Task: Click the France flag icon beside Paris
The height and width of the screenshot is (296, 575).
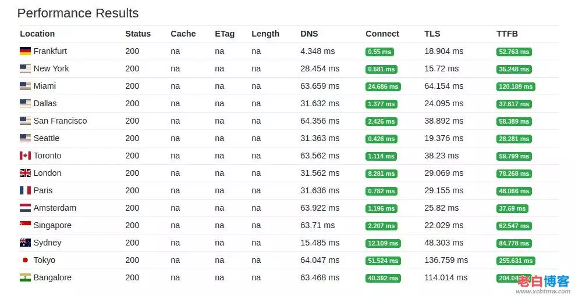Action: pos(25,190)
